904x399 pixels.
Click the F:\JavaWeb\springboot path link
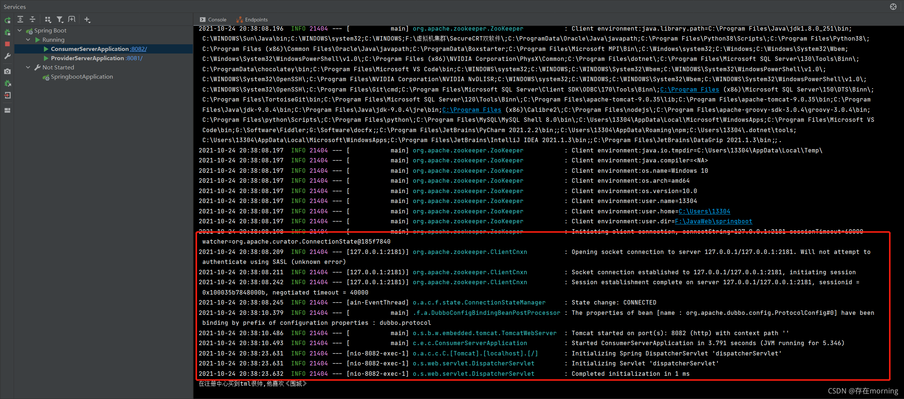tap(713, 221)
